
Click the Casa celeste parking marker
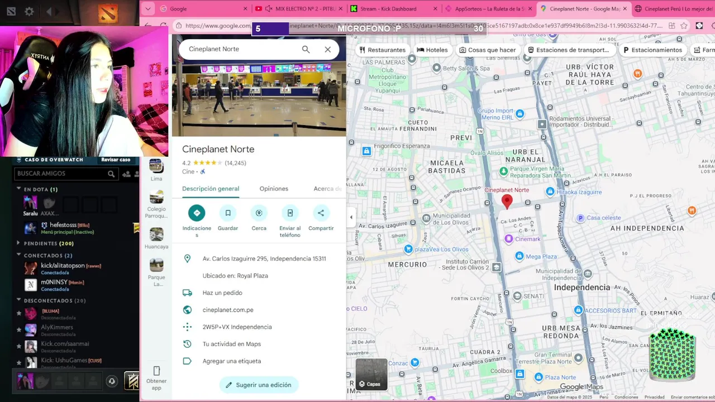pos(580,218)
